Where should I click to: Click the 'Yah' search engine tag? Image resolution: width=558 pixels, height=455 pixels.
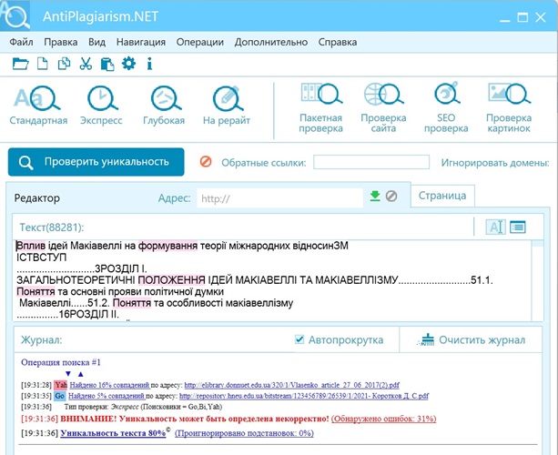click(x=61, y=385)
